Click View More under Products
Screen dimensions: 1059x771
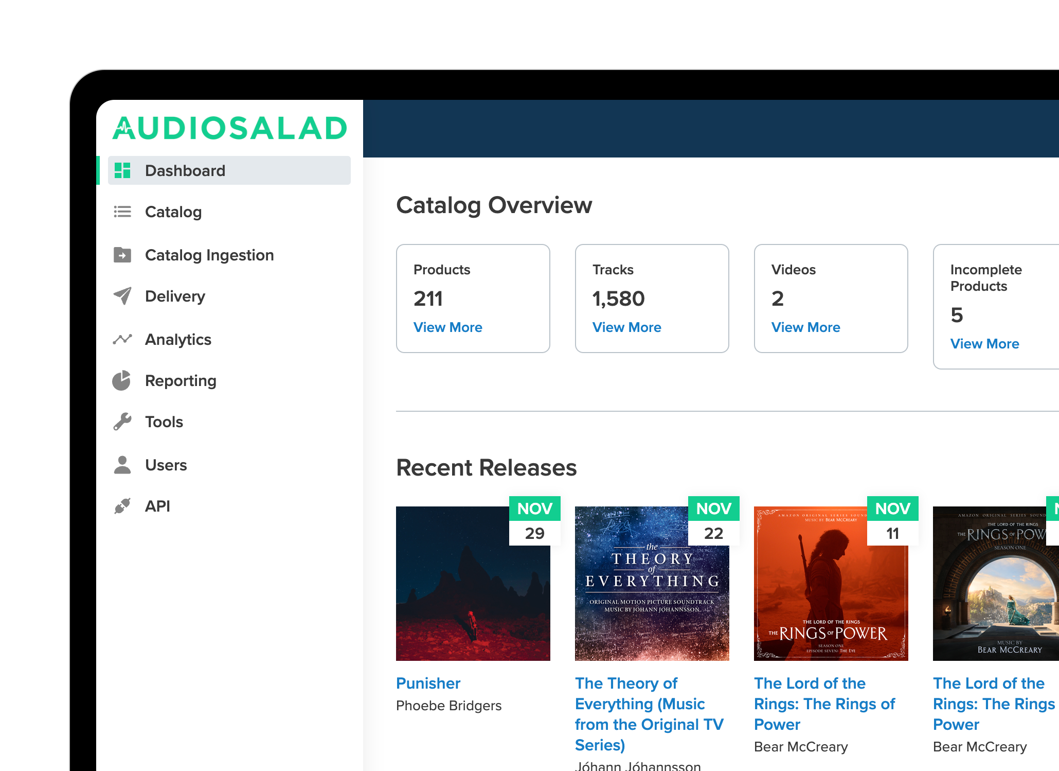447,327
